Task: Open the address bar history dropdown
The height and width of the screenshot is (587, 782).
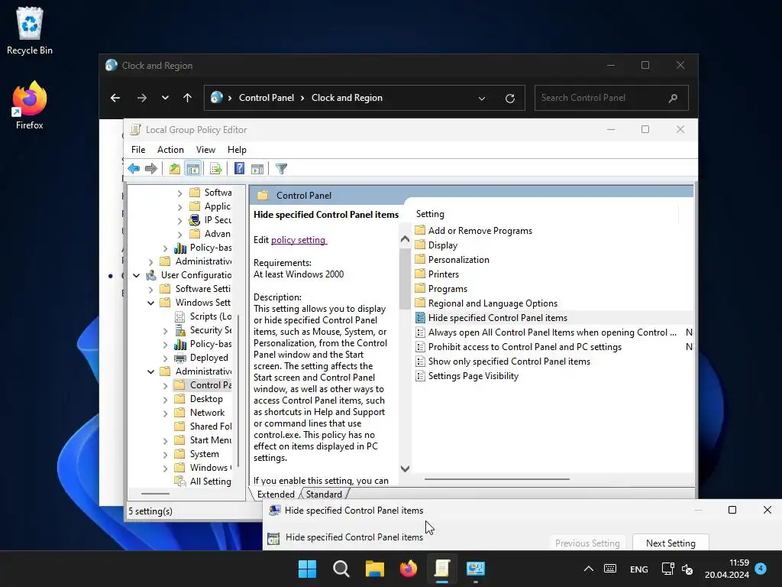Action: (482, 99)
